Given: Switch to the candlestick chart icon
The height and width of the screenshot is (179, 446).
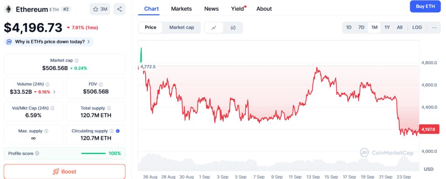Looking at the screenshot, I should [x=233, y=27].
